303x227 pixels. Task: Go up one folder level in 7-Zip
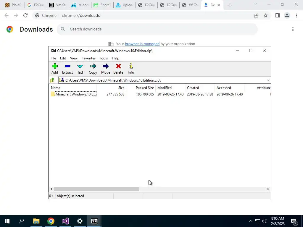coord(52,80)
